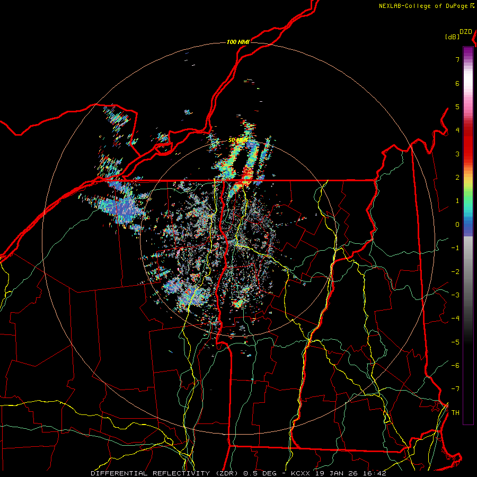The width and height of the screenshot is (477, 477).
Task: Click the DZD legend title
Action: click(466, 32)
